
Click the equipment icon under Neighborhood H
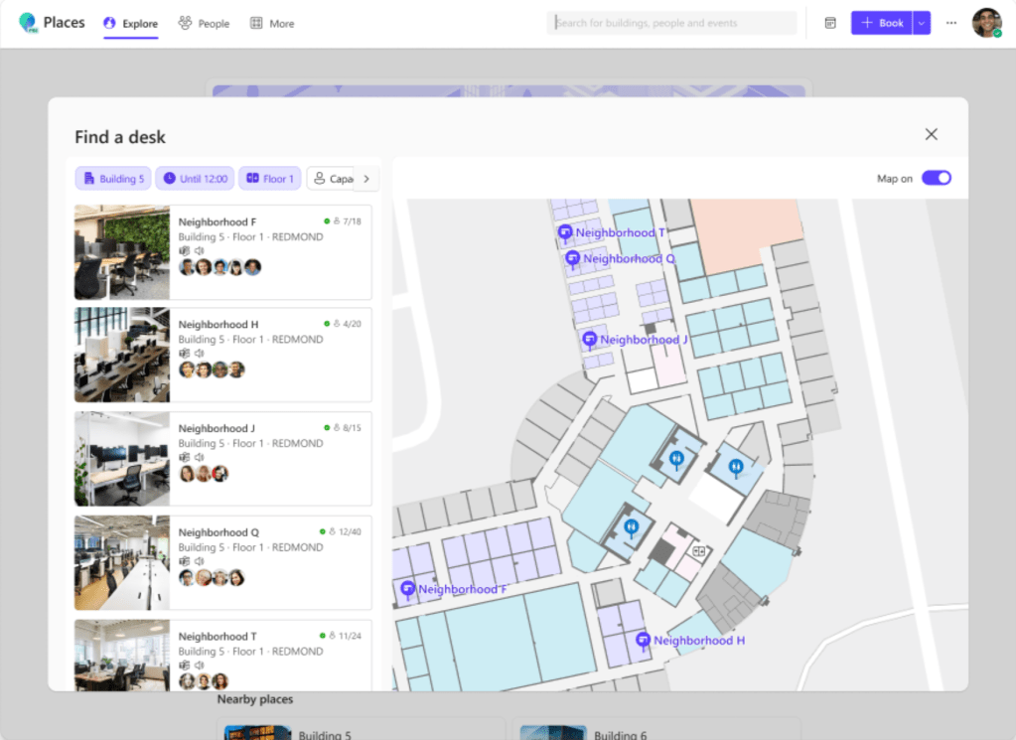[x=184, y=354]
